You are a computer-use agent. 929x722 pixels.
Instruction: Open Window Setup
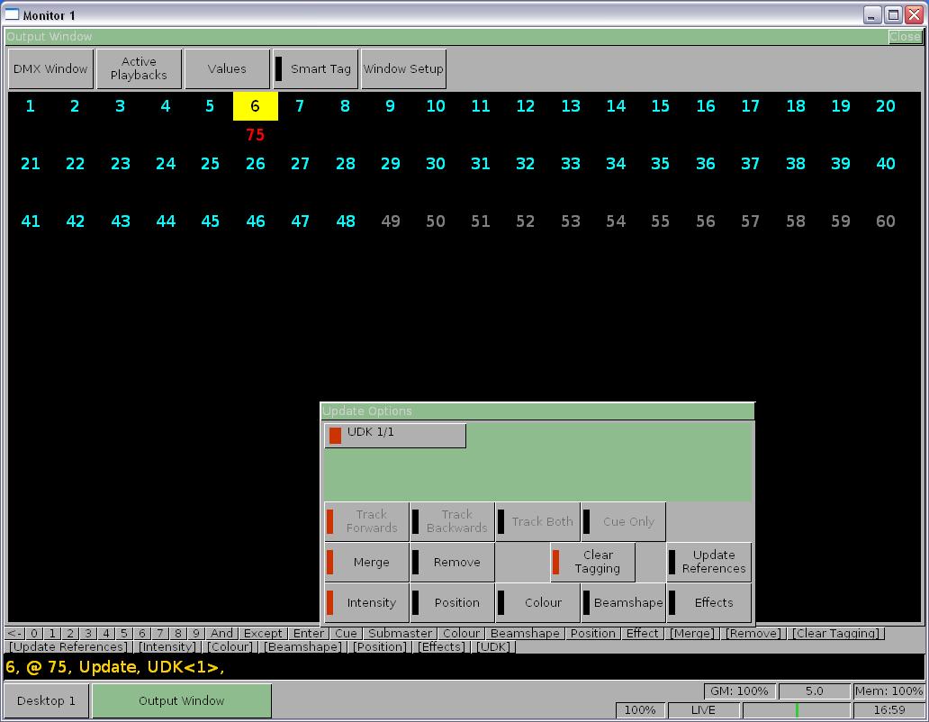click(x=403, y=68)
